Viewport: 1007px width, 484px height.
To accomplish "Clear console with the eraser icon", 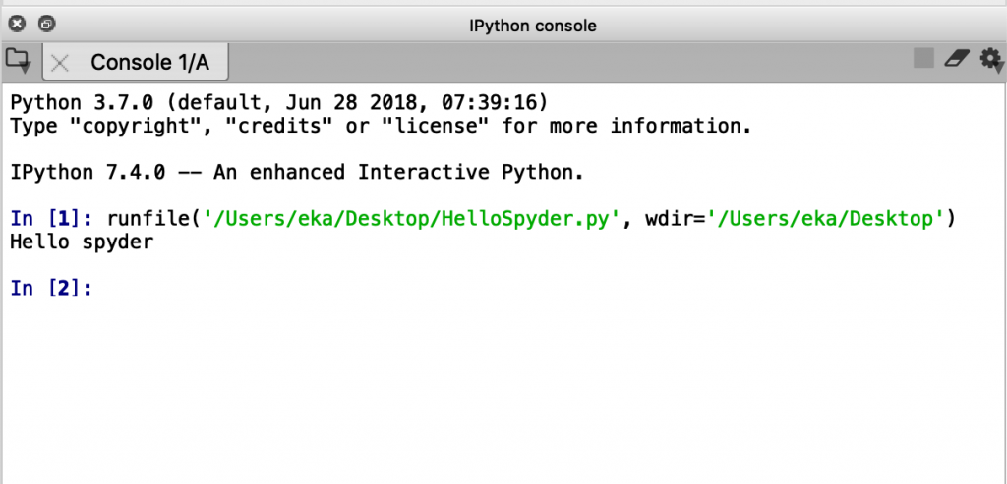I will tap(957, 59).
